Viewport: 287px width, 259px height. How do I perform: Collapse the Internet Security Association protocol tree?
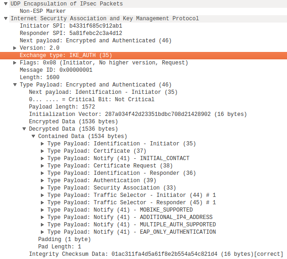(6, 18)
